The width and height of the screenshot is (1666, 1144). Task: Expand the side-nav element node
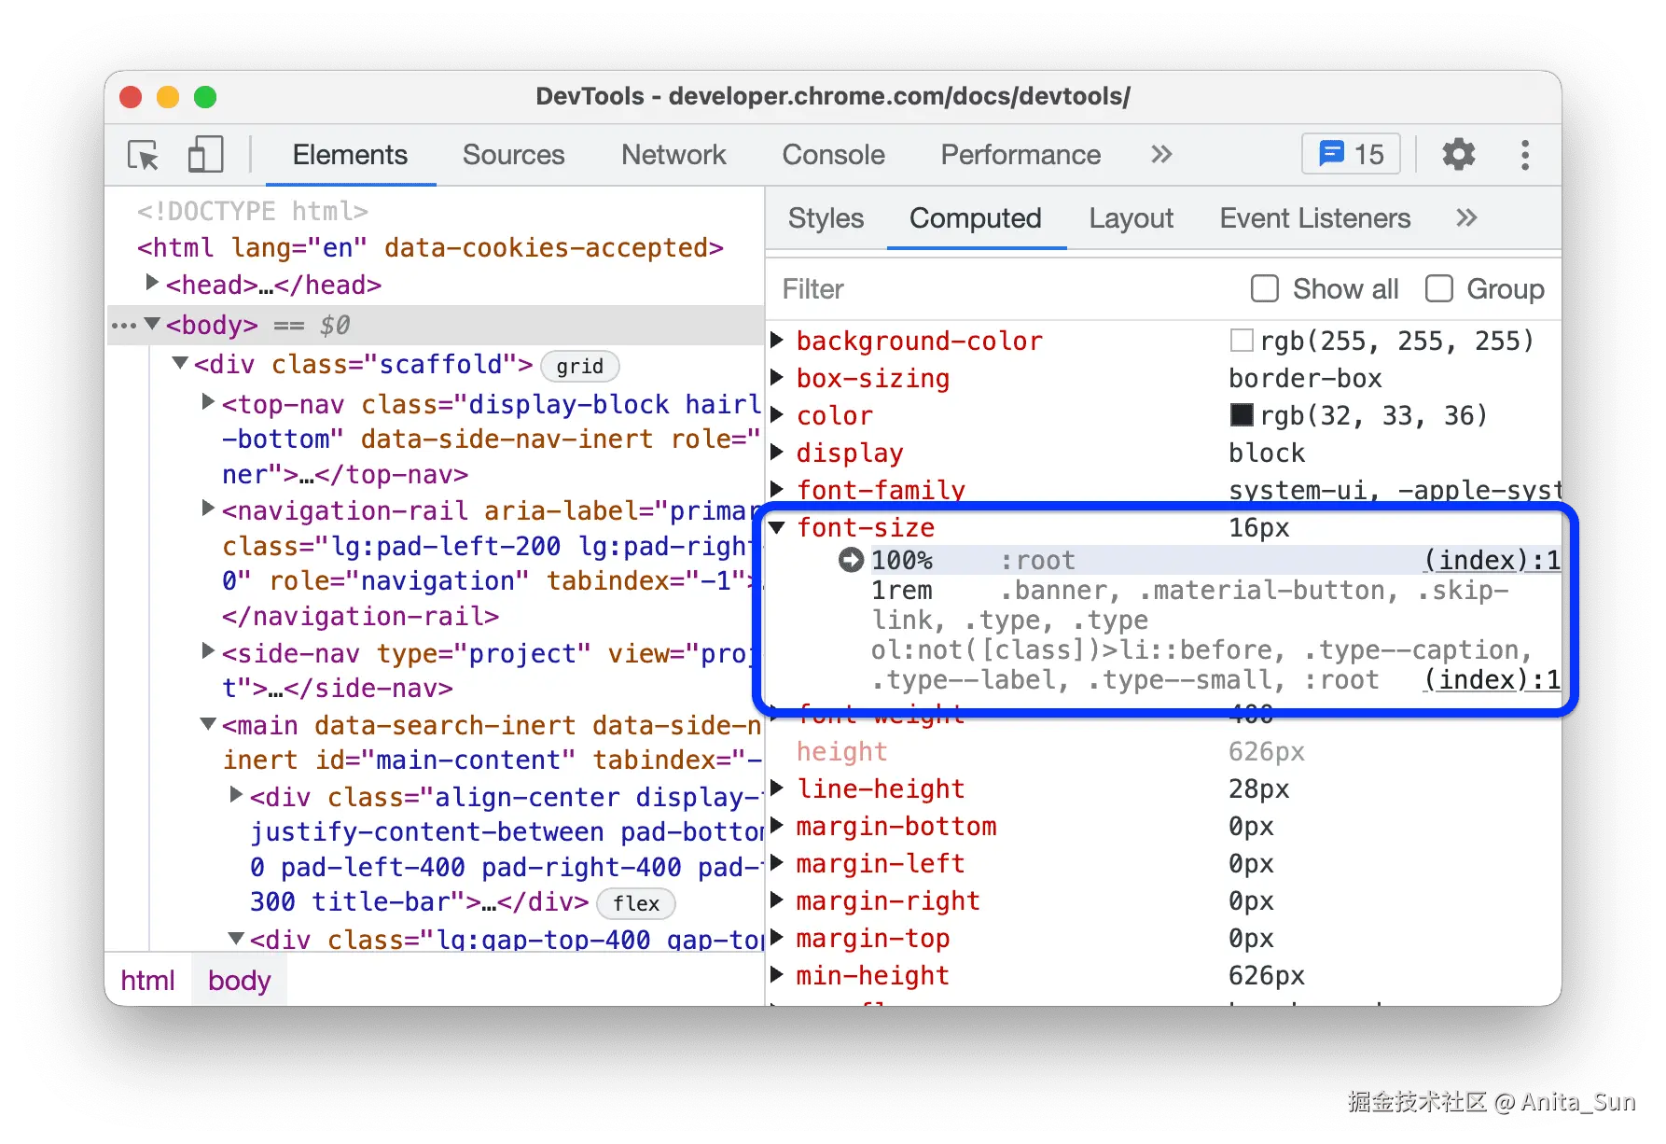(x=208, y=650)
